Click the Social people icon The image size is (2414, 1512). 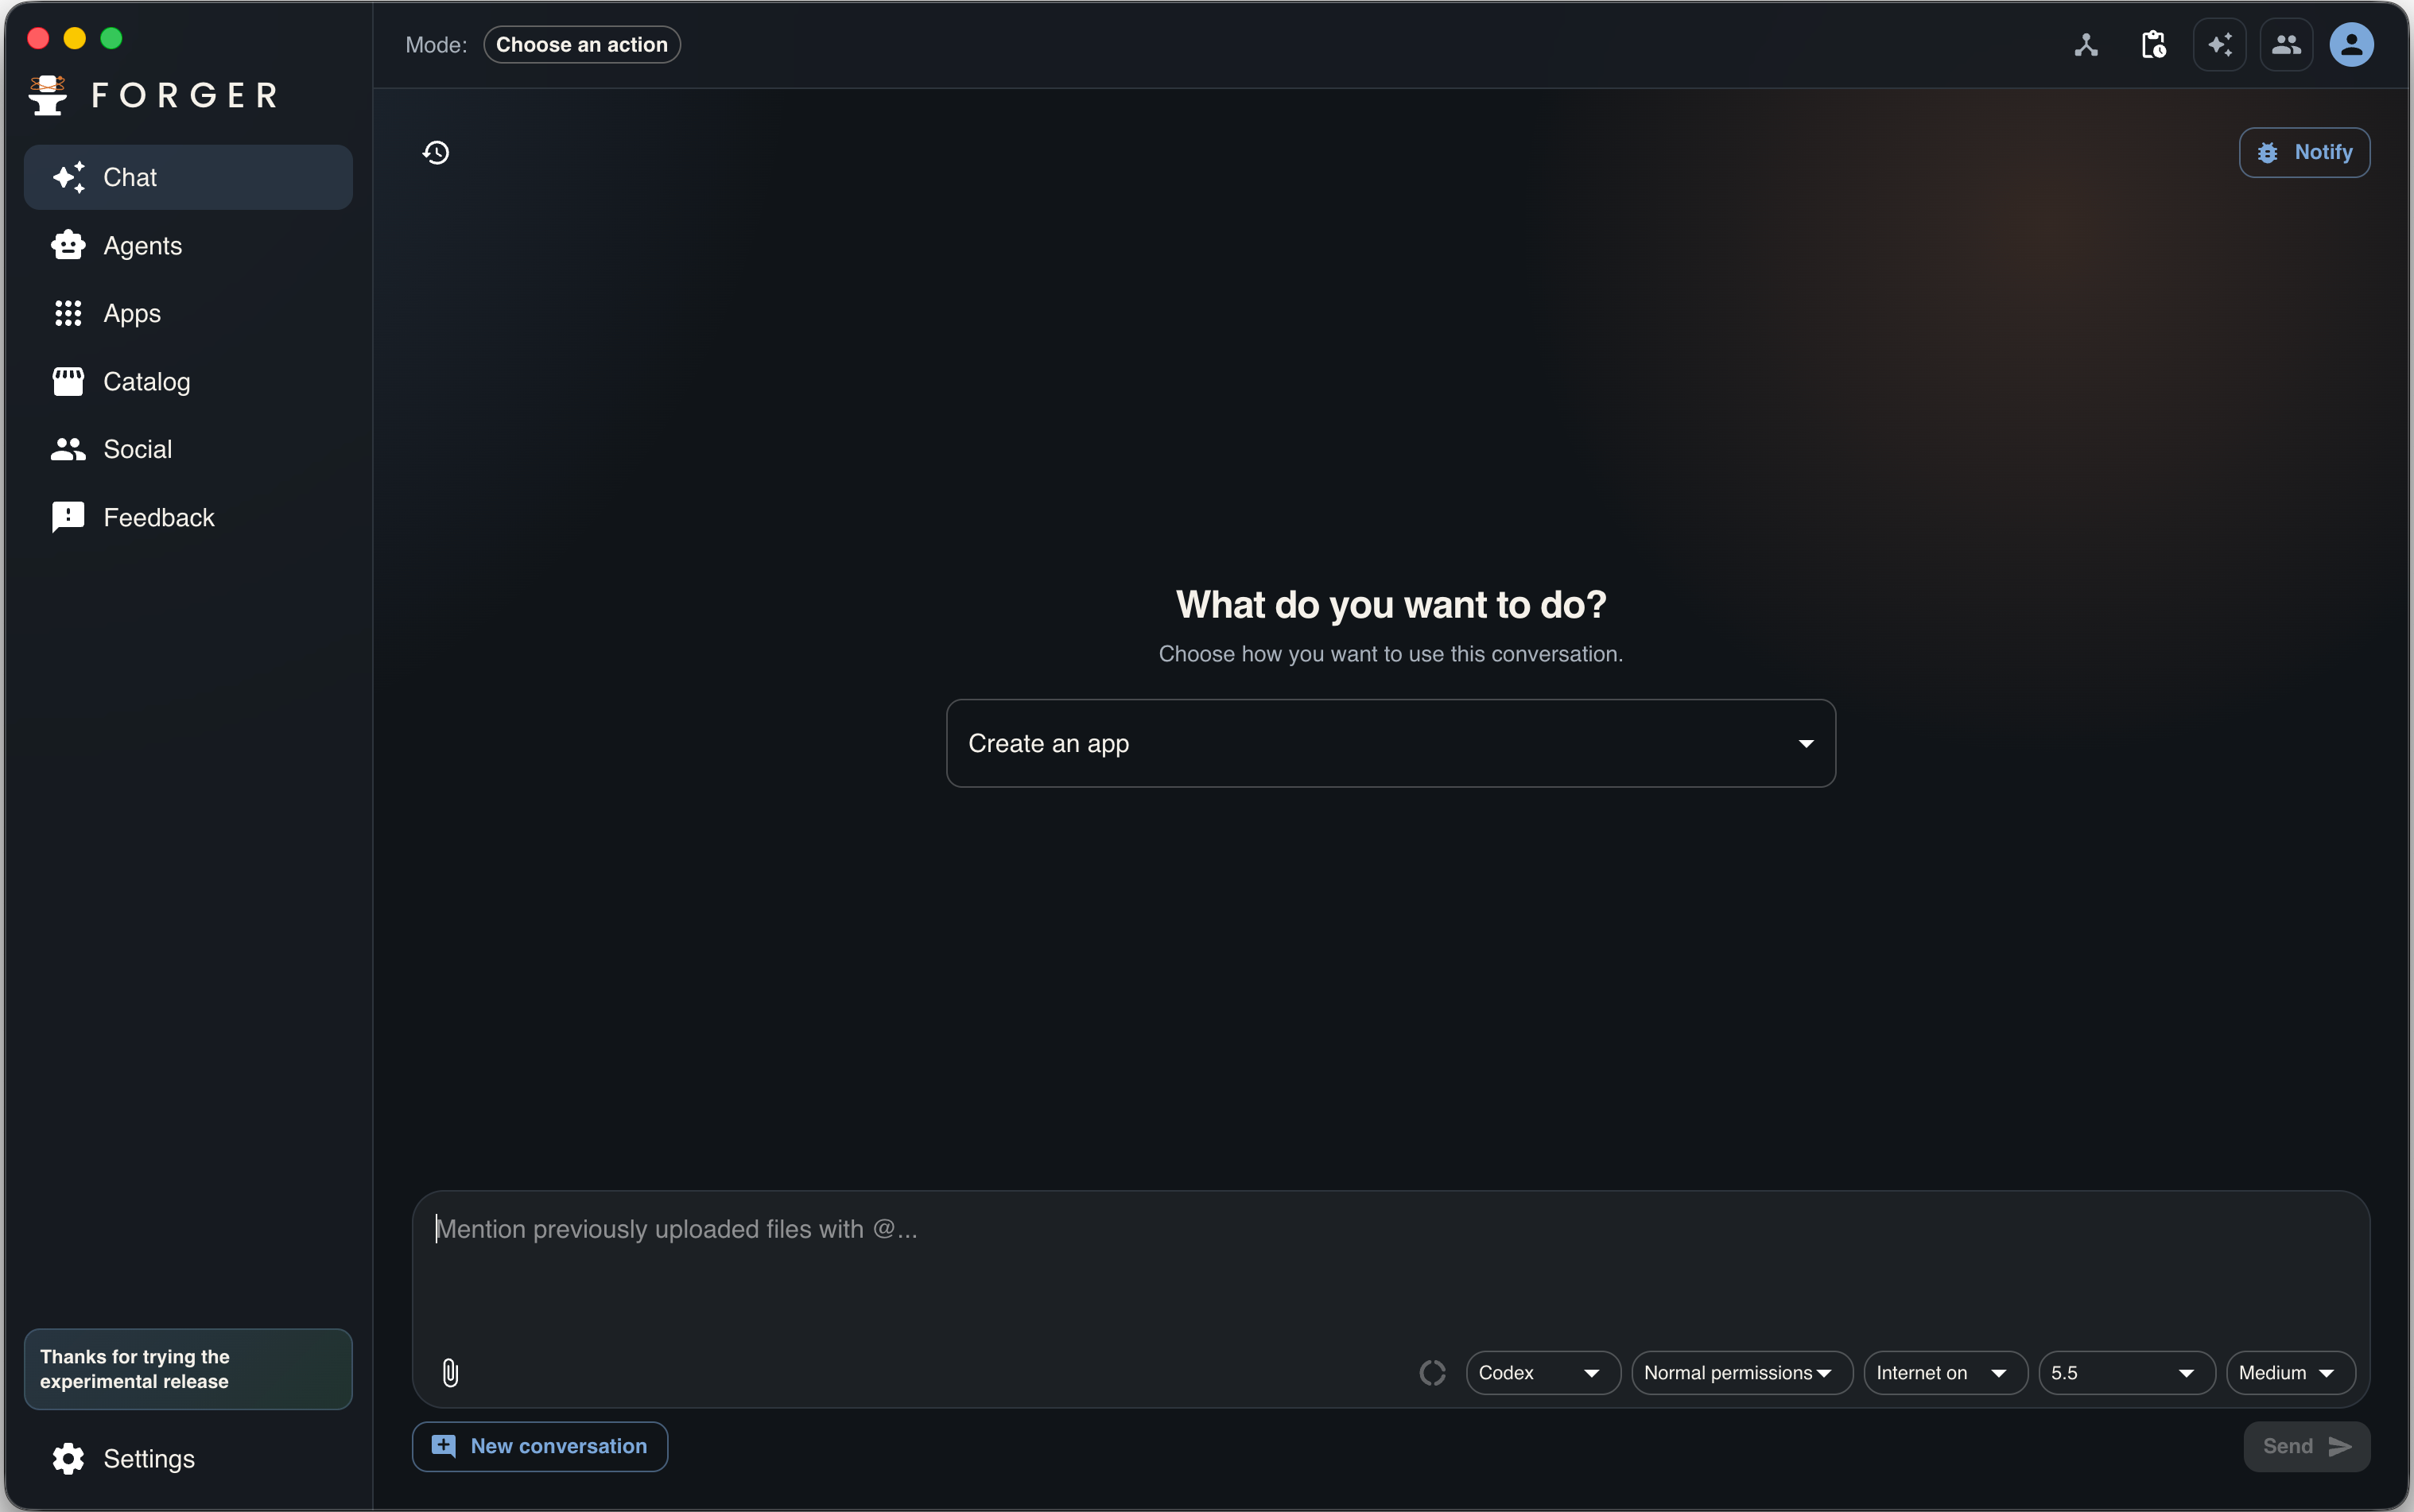point(68,449)
